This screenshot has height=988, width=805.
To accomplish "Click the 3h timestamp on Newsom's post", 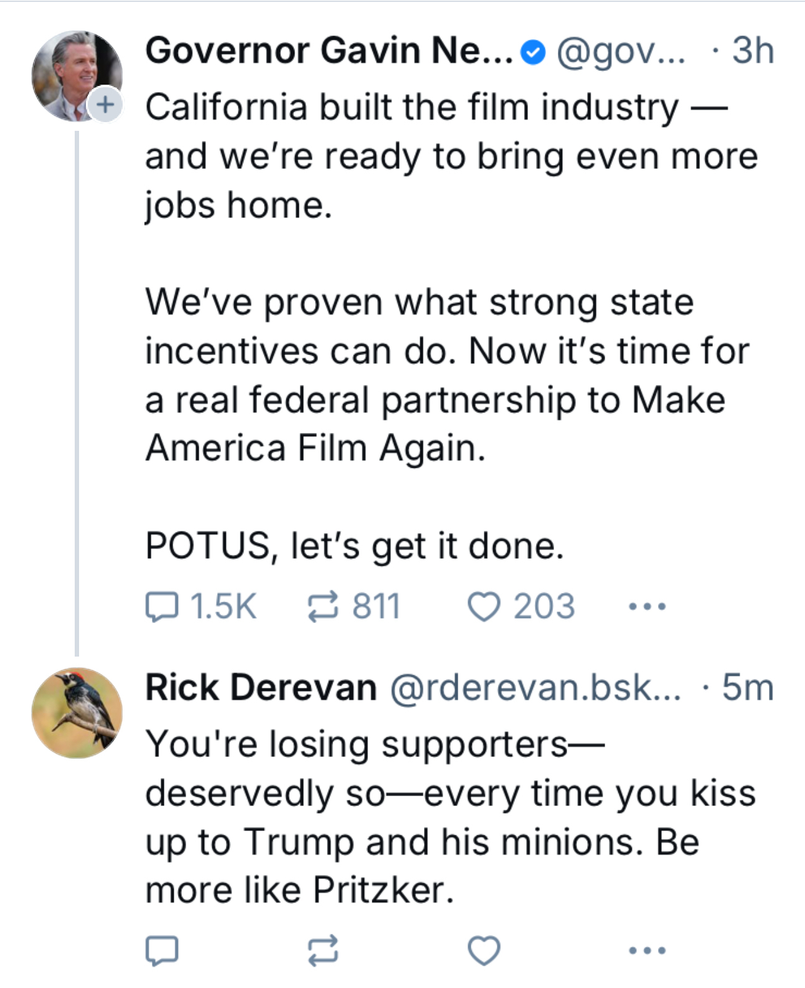I will (753, 50).
